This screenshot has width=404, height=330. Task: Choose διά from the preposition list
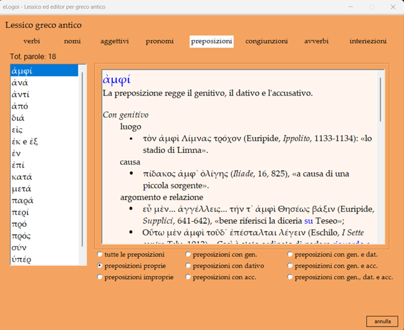click(x=19, y=118)
